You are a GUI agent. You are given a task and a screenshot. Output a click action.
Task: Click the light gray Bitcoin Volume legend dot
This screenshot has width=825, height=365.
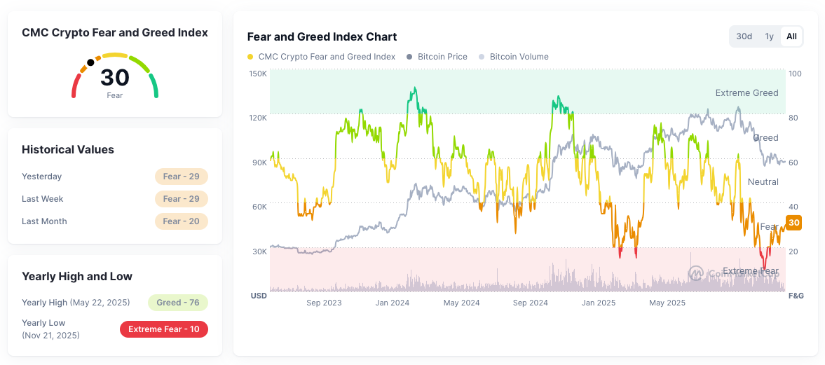(482, 57)
